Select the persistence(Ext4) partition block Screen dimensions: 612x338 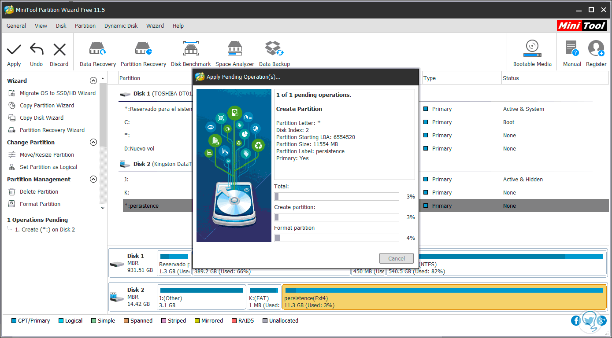coord(444,297)
